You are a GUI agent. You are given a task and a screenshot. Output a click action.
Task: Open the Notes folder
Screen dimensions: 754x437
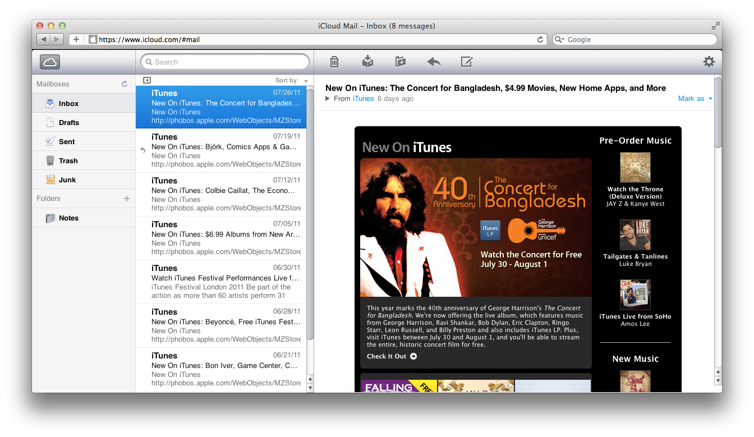tap(84, 218)
